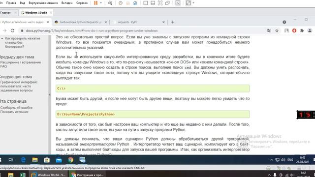Open File Explorer on the guest taskbar
This screenshot has height=177, width=315.
coord(35,160)
